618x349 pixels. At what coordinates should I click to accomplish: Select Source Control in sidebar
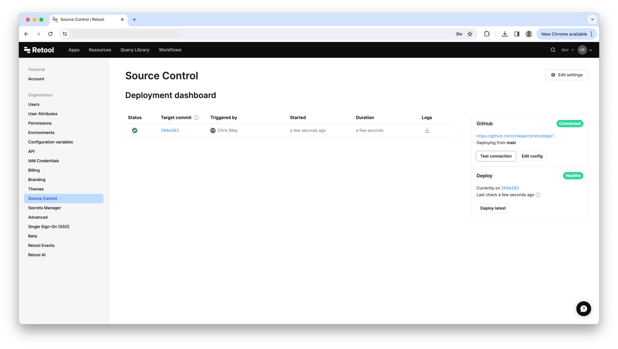(x=64, y=198)
